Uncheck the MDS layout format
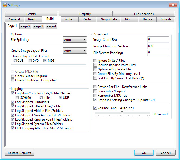This screenshot has width=180, height=160. [x=45, y=60]
